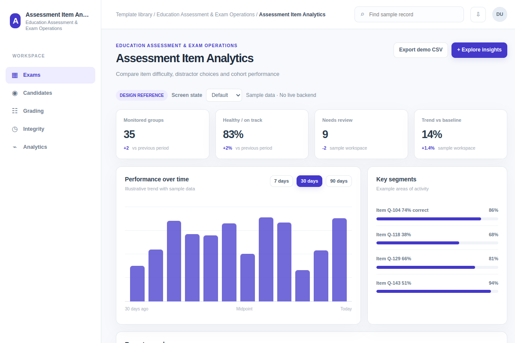Click the 'Item Q-118 38%' label
The height and width of the screenshot is (343, 515).
pyautogui.click(x=394, y=235)
